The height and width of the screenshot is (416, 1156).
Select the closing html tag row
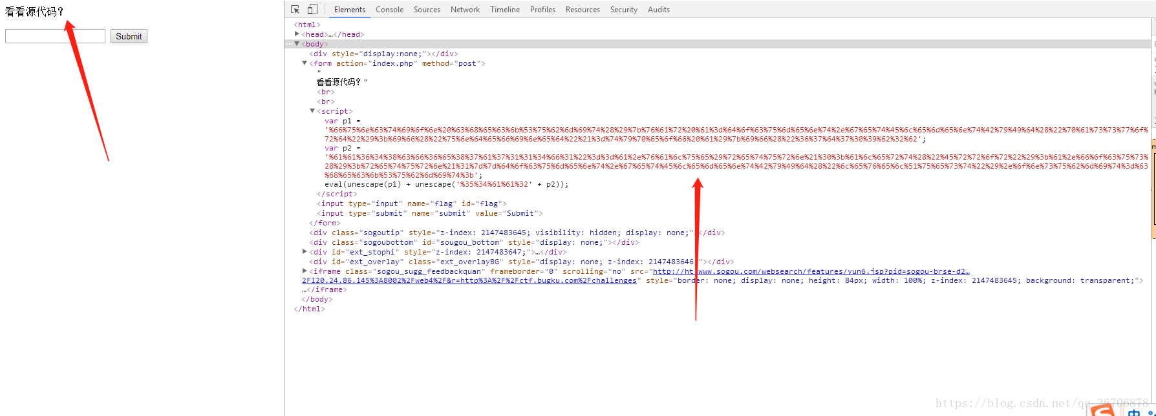click(x=309, y=309)
